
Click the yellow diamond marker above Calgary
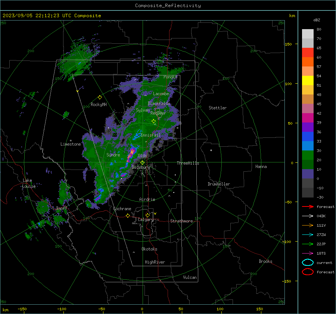pyautogui.click(x=147, y=215)
